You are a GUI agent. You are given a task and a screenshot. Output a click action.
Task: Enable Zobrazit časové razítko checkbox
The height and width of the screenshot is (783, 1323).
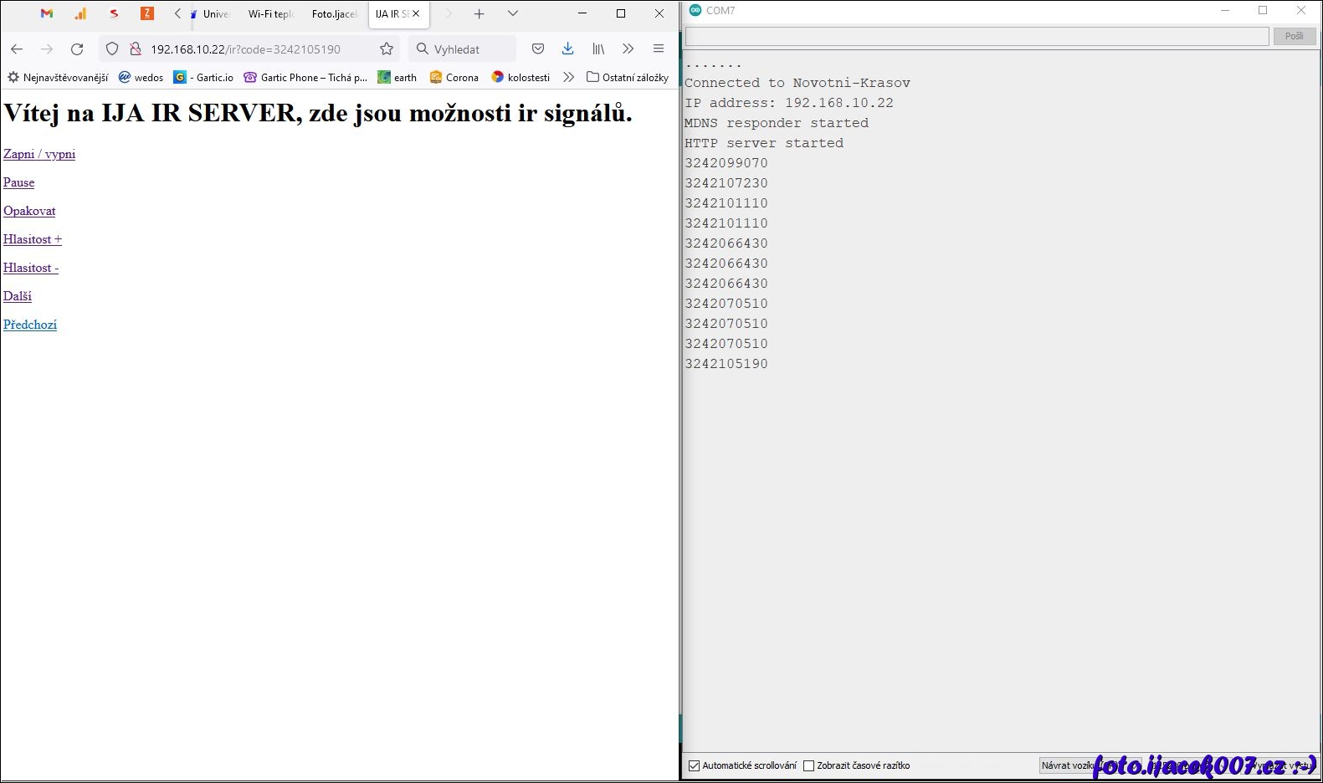coord(808,765)
